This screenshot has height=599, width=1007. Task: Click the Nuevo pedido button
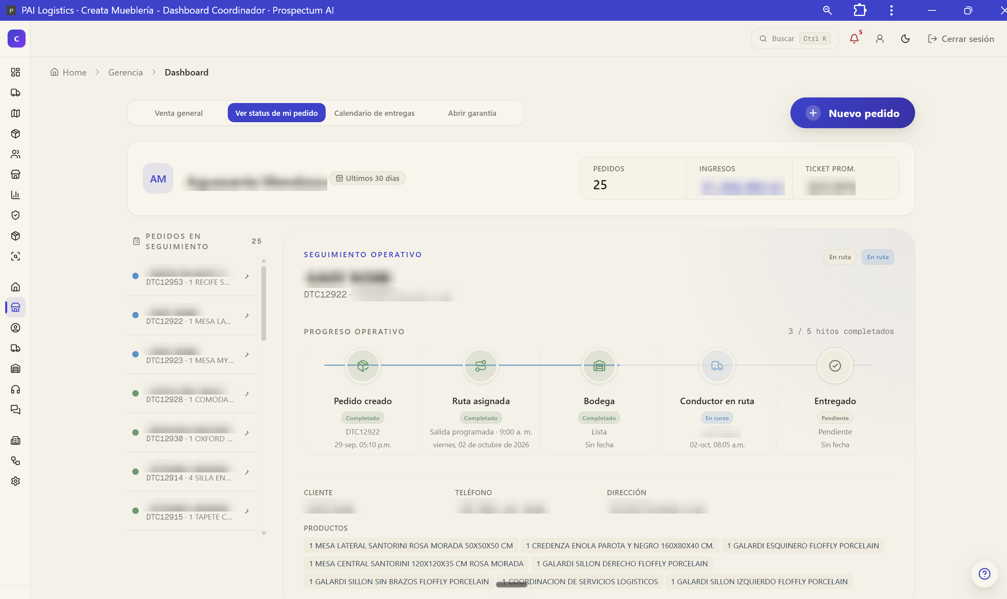click(852, 113)
